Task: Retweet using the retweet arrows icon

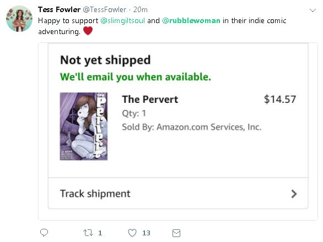Action: pos(88,233)
